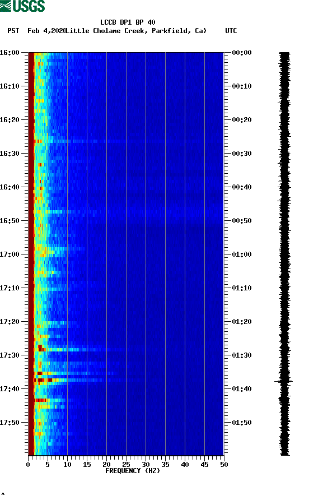Click the '50' frequency axis tick label
309x500 pixels.
tap(224, 465)
